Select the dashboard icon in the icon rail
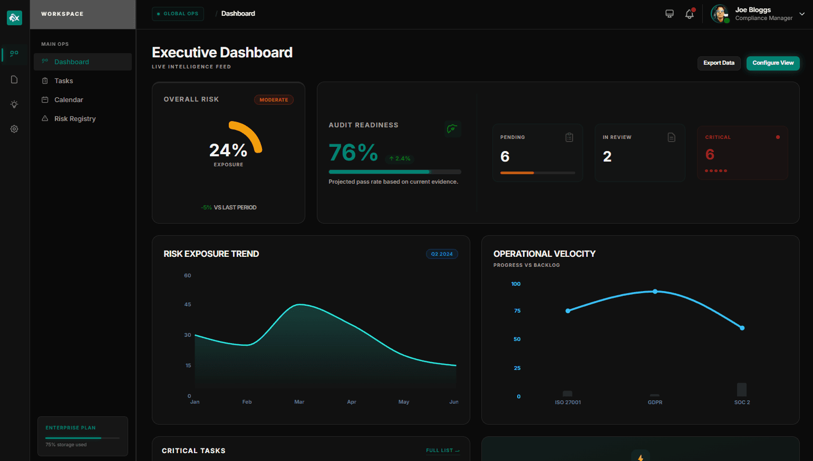The image size is (813, 461). tap(14, 54)
